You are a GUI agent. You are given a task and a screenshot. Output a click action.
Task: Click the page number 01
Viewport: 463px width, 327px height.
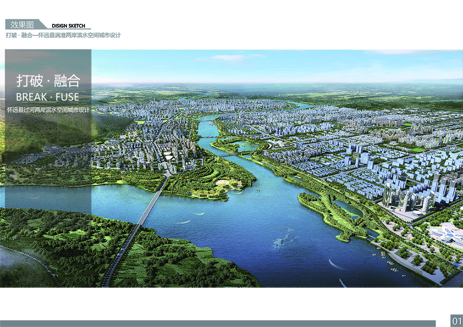(x=457, y=321)
